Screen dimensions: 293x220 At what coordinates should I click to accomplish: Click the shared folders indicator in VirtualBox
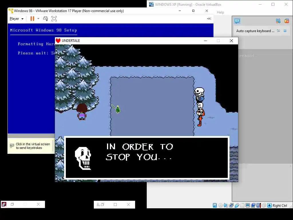242,205
